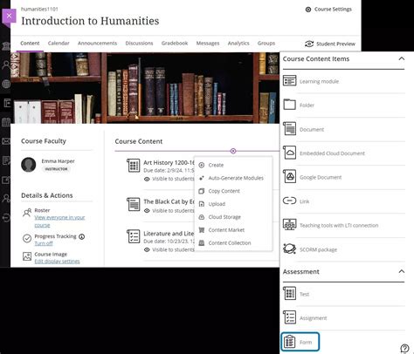Screen dimensions: 414x354
Task: Click Art History test item icon
Action: (134, 166)
